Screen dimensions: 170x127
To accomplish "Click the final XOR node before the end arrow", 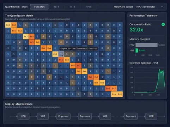I will 151,116.
